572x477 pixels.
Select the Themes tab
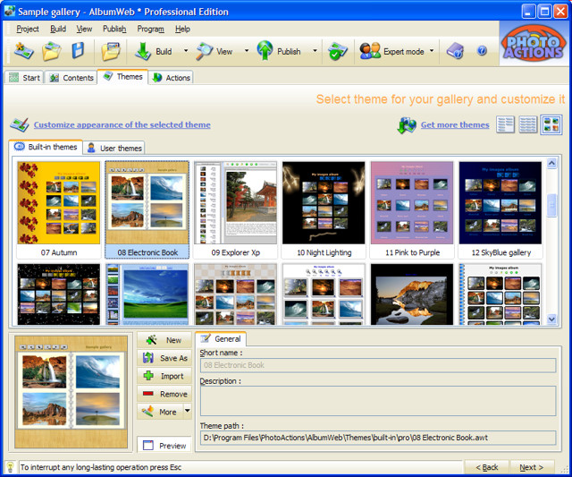click(x=122, y=77)
